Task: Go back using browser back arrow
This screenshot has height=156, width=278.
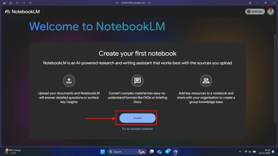Action: 17,3
